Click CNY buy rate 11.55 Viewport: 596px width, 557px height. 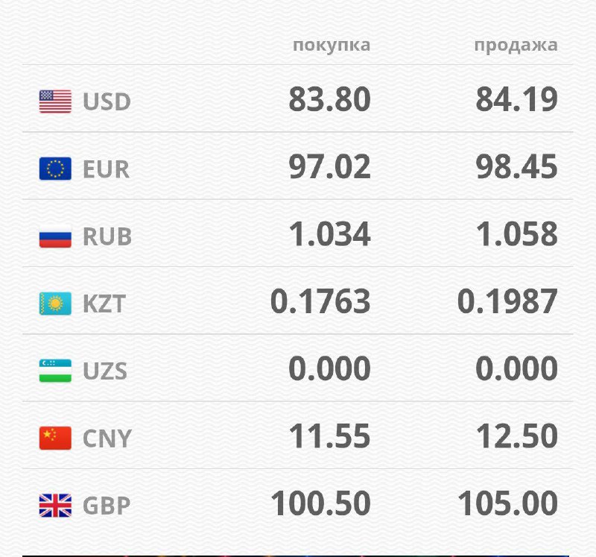click(329, 437)
